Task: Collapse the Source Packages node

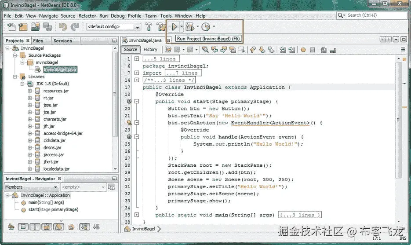Action: tap(15, 55)
